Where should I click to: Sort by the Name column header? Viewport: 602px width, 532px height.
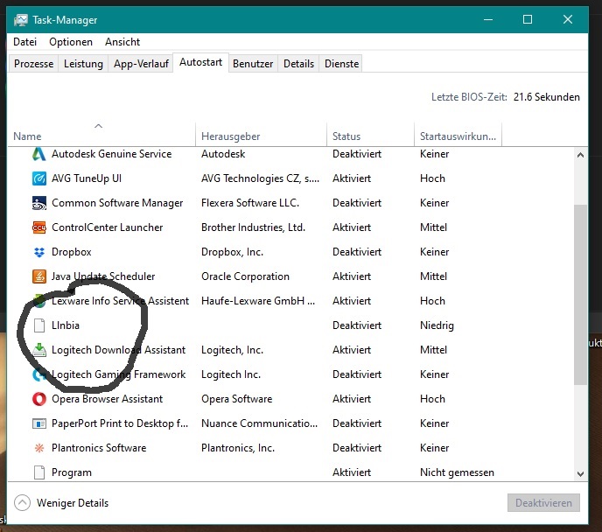point(101,135)
